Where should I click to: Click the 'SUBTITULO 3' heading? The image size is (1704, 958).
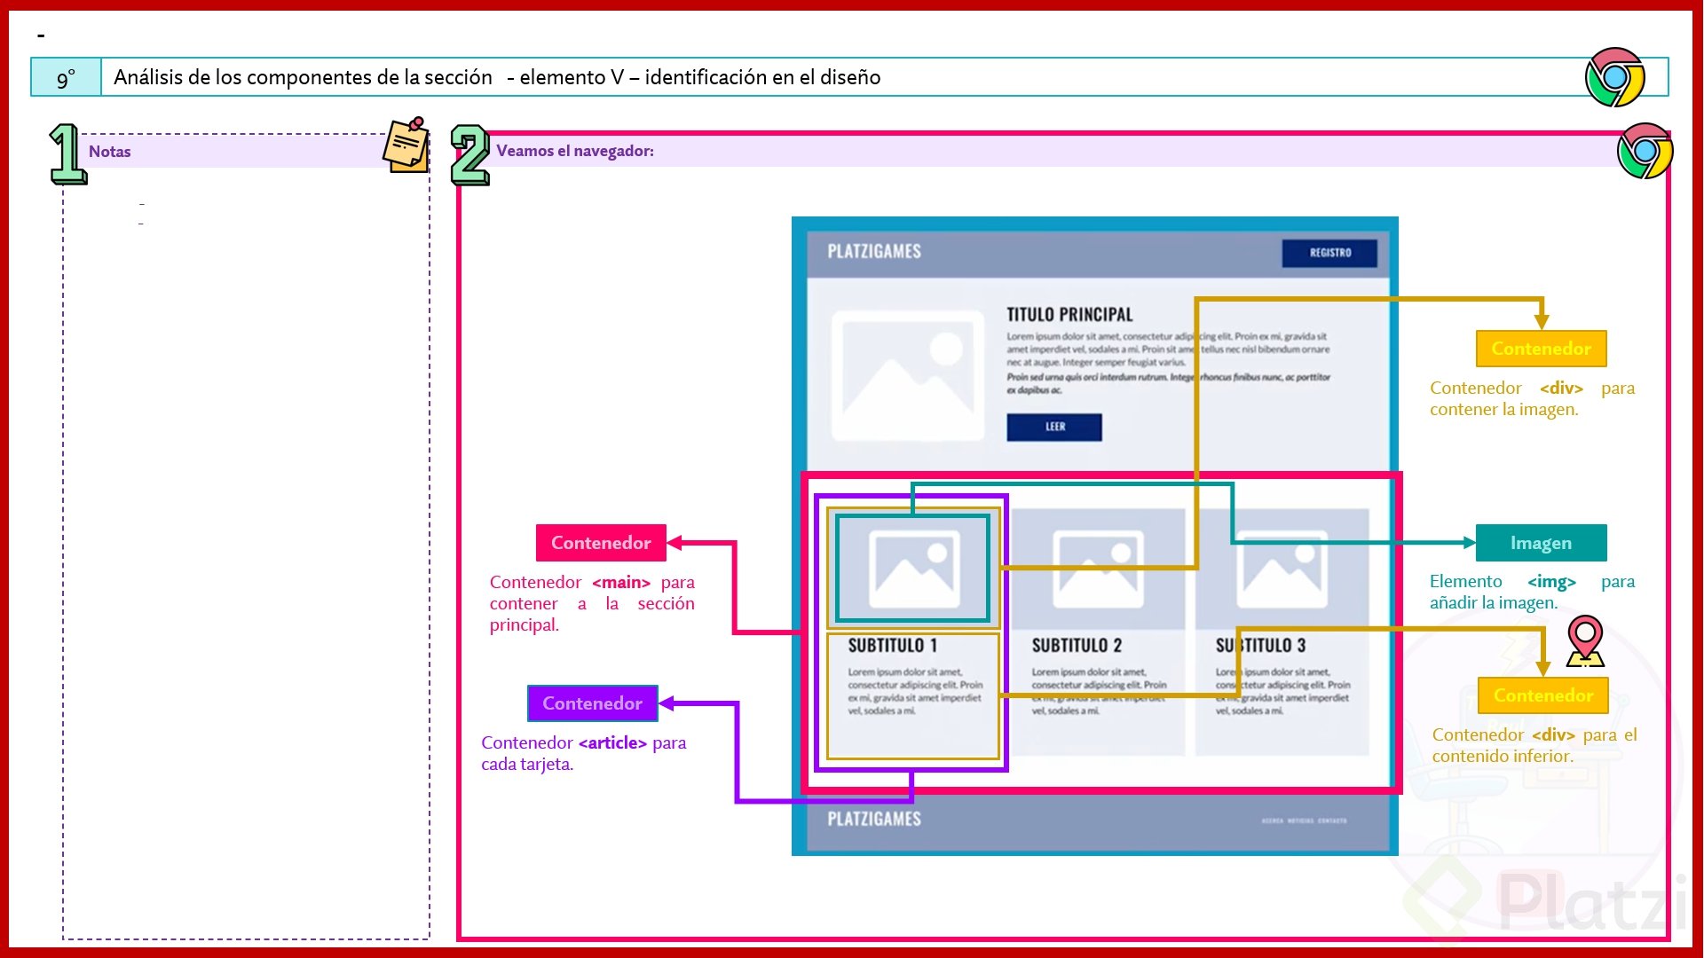pos(1260,646)
